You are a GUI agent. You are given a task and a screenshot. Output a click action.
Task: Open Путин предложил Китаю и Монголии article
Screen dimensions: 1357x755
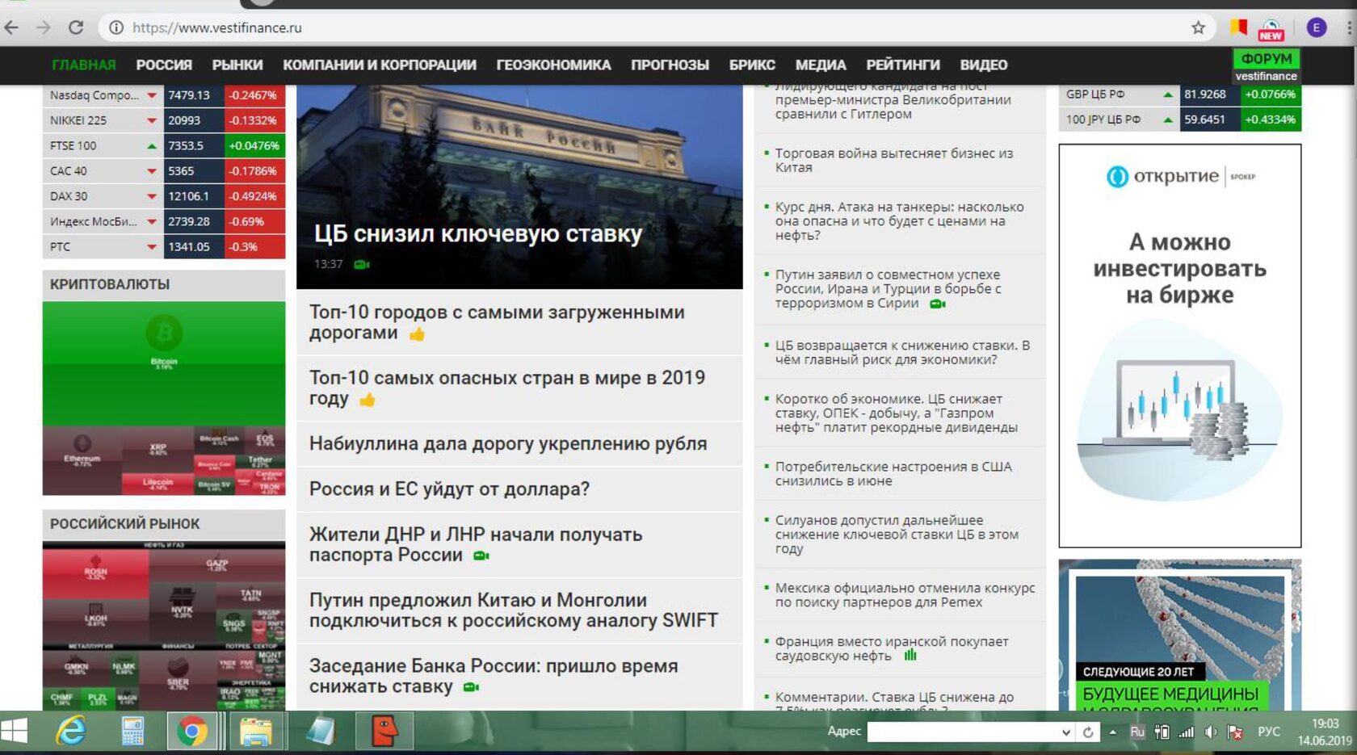point(513,610)
